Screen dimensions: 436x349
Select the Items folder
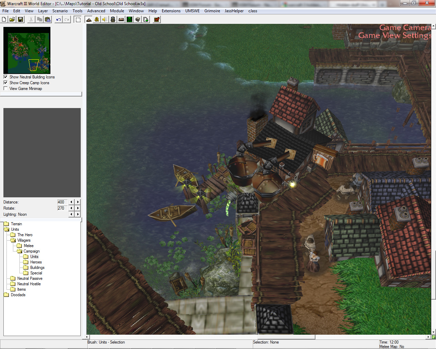tap(21, 289)
